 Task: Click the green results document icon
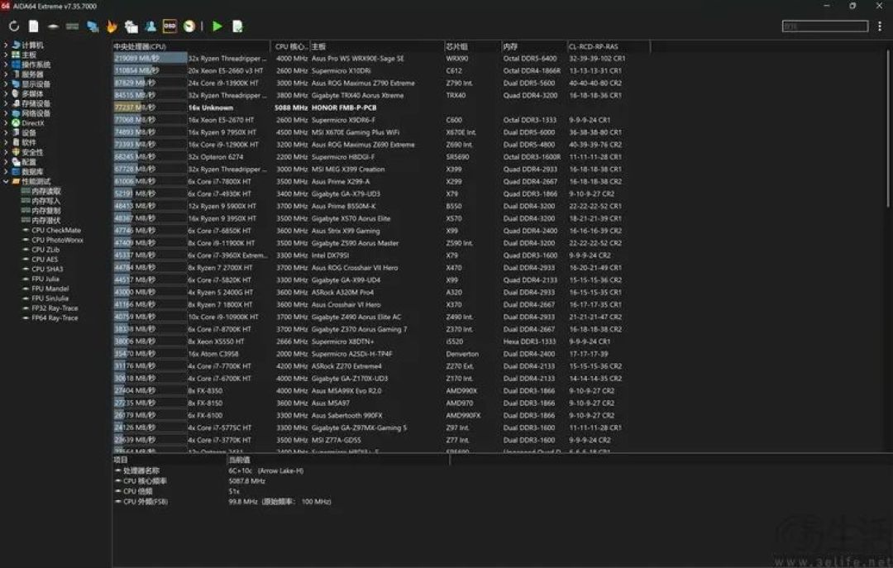point(237,26)
